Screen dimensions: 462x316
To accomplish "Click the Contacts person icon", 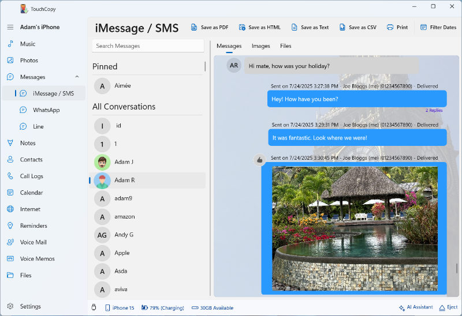I will pos(10,160).
